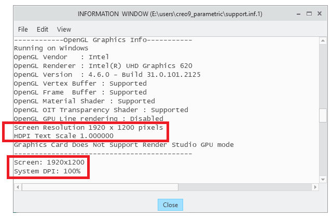Open the Edit menu

click(43, 30)
